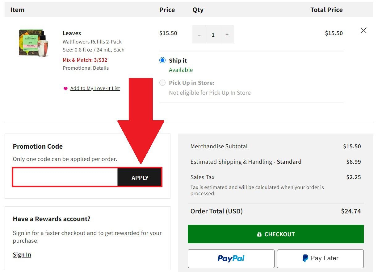Add item to My Love-It List
This screenshot has height=272, width=382.
(x=95, y=89)
